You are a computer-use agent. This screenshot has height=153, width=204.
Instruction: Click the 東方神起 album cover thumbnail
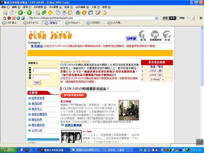click(129, 110)
